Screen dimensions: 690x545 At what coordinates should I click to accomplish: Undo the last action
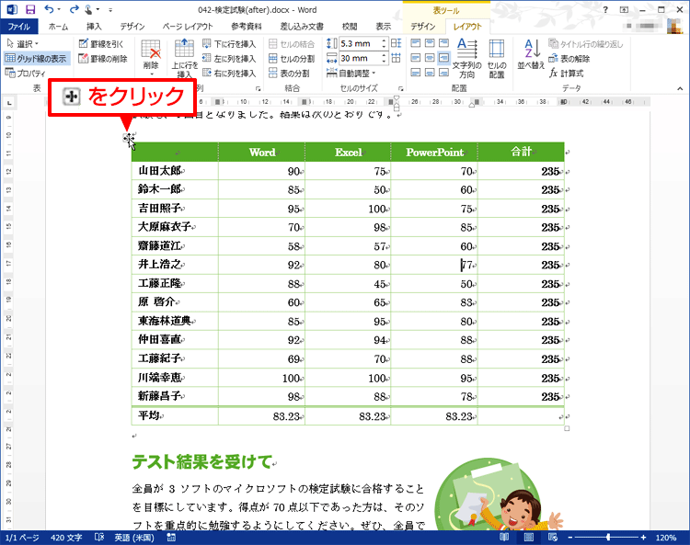49,9
